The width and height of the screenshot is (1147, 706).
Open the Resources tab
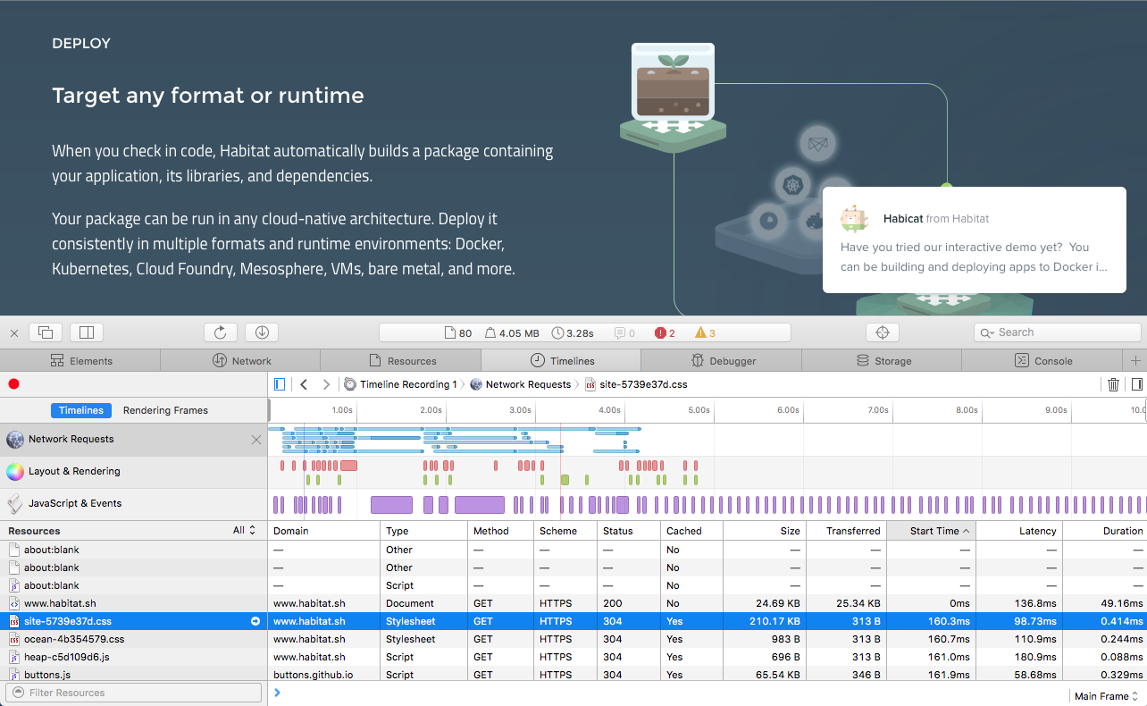click(401, 361)
